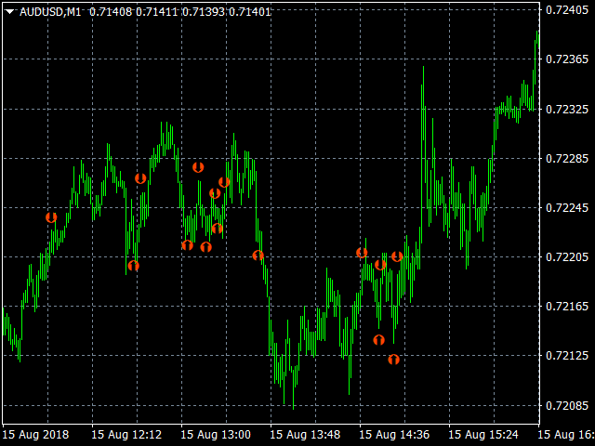Select the rightmost orange down-arrow signal marker
The height and width of the screenshot is (446, 595).
coord(397,256)
